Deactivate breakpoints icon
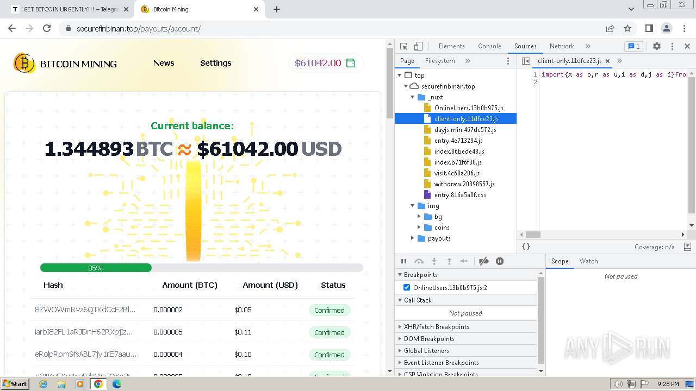This screenshot has width=696, height=391. click(x=484, y=261)
